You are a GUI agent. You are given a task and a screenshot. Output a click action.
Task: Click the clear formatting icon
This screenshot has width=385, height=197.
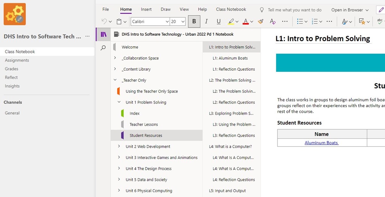[273, 21]
